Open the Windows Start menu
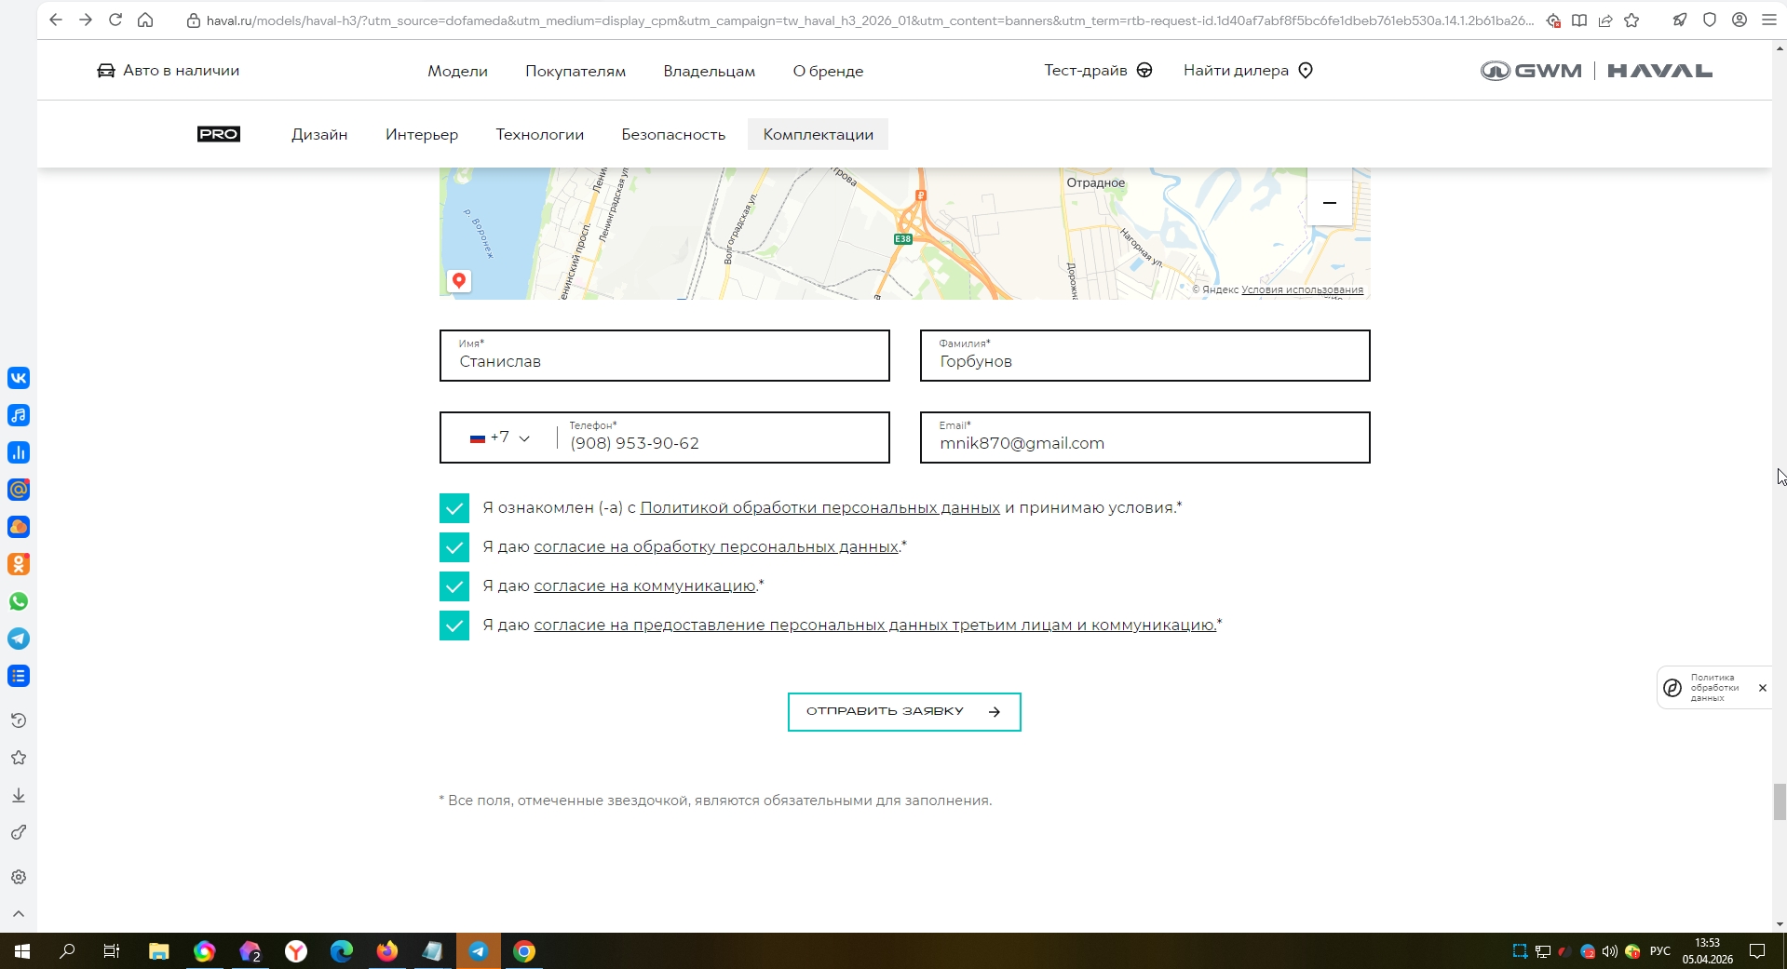The image size is (1787, 969). coord(22,951)
